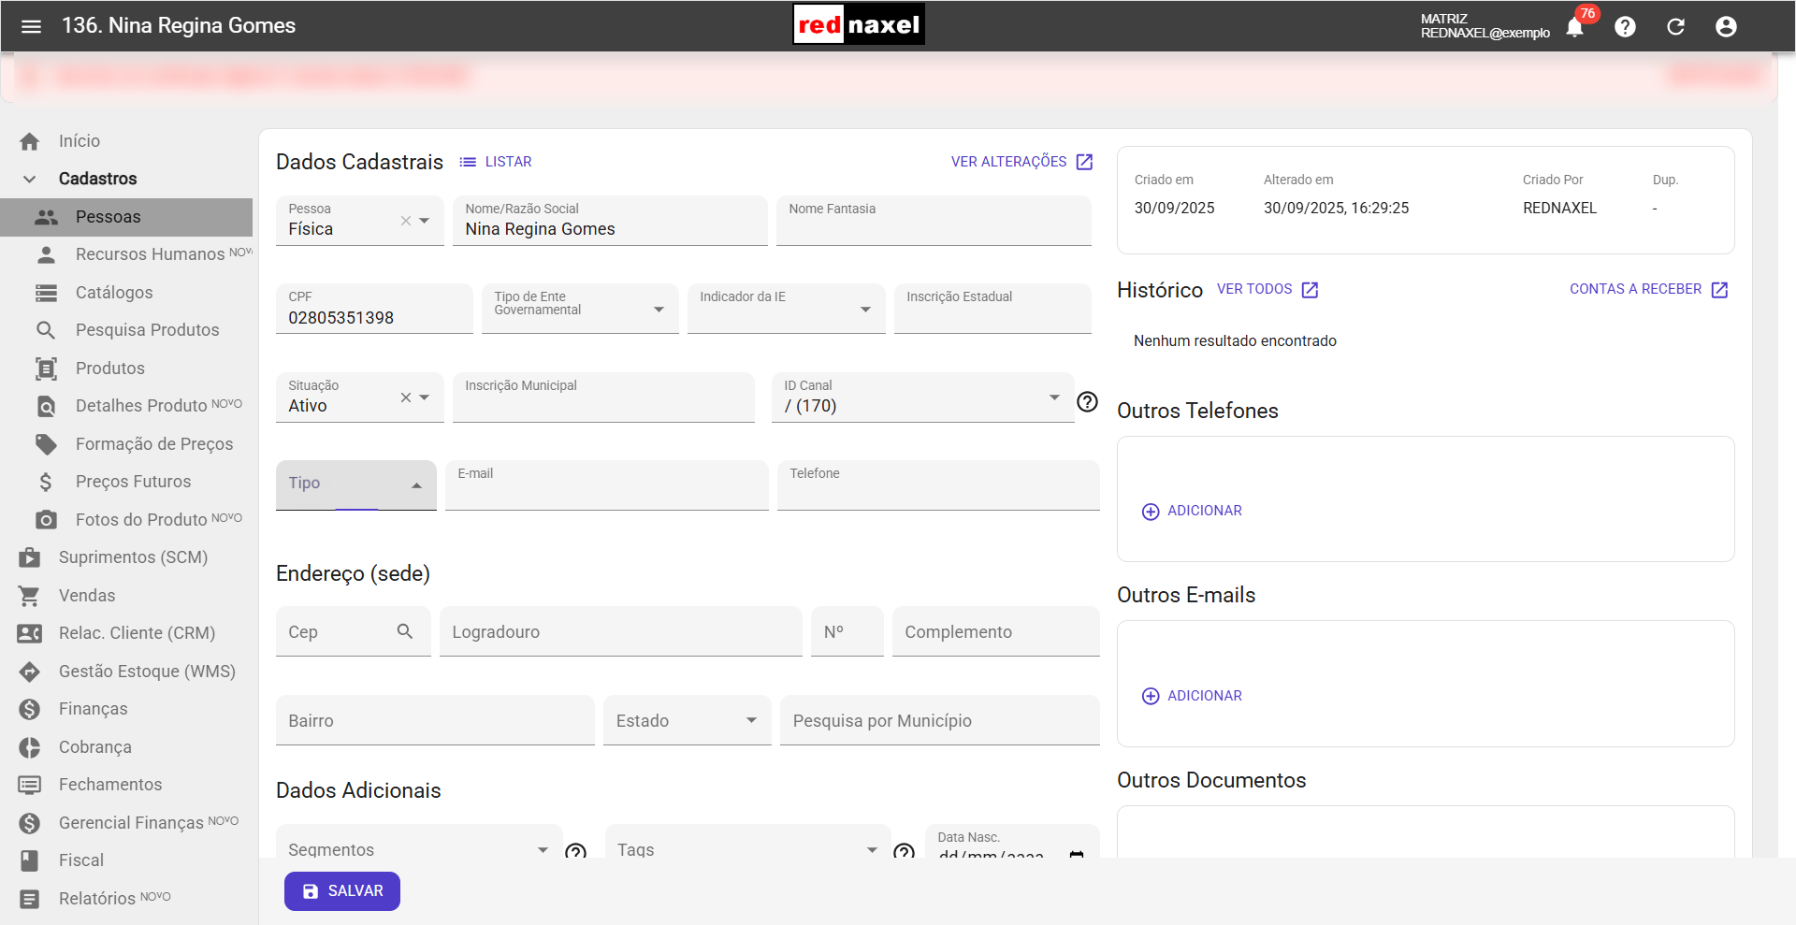Click the Segmentos help icon
The height and width of the screenshot is (925, 1796).
click(x=576, y=851)
